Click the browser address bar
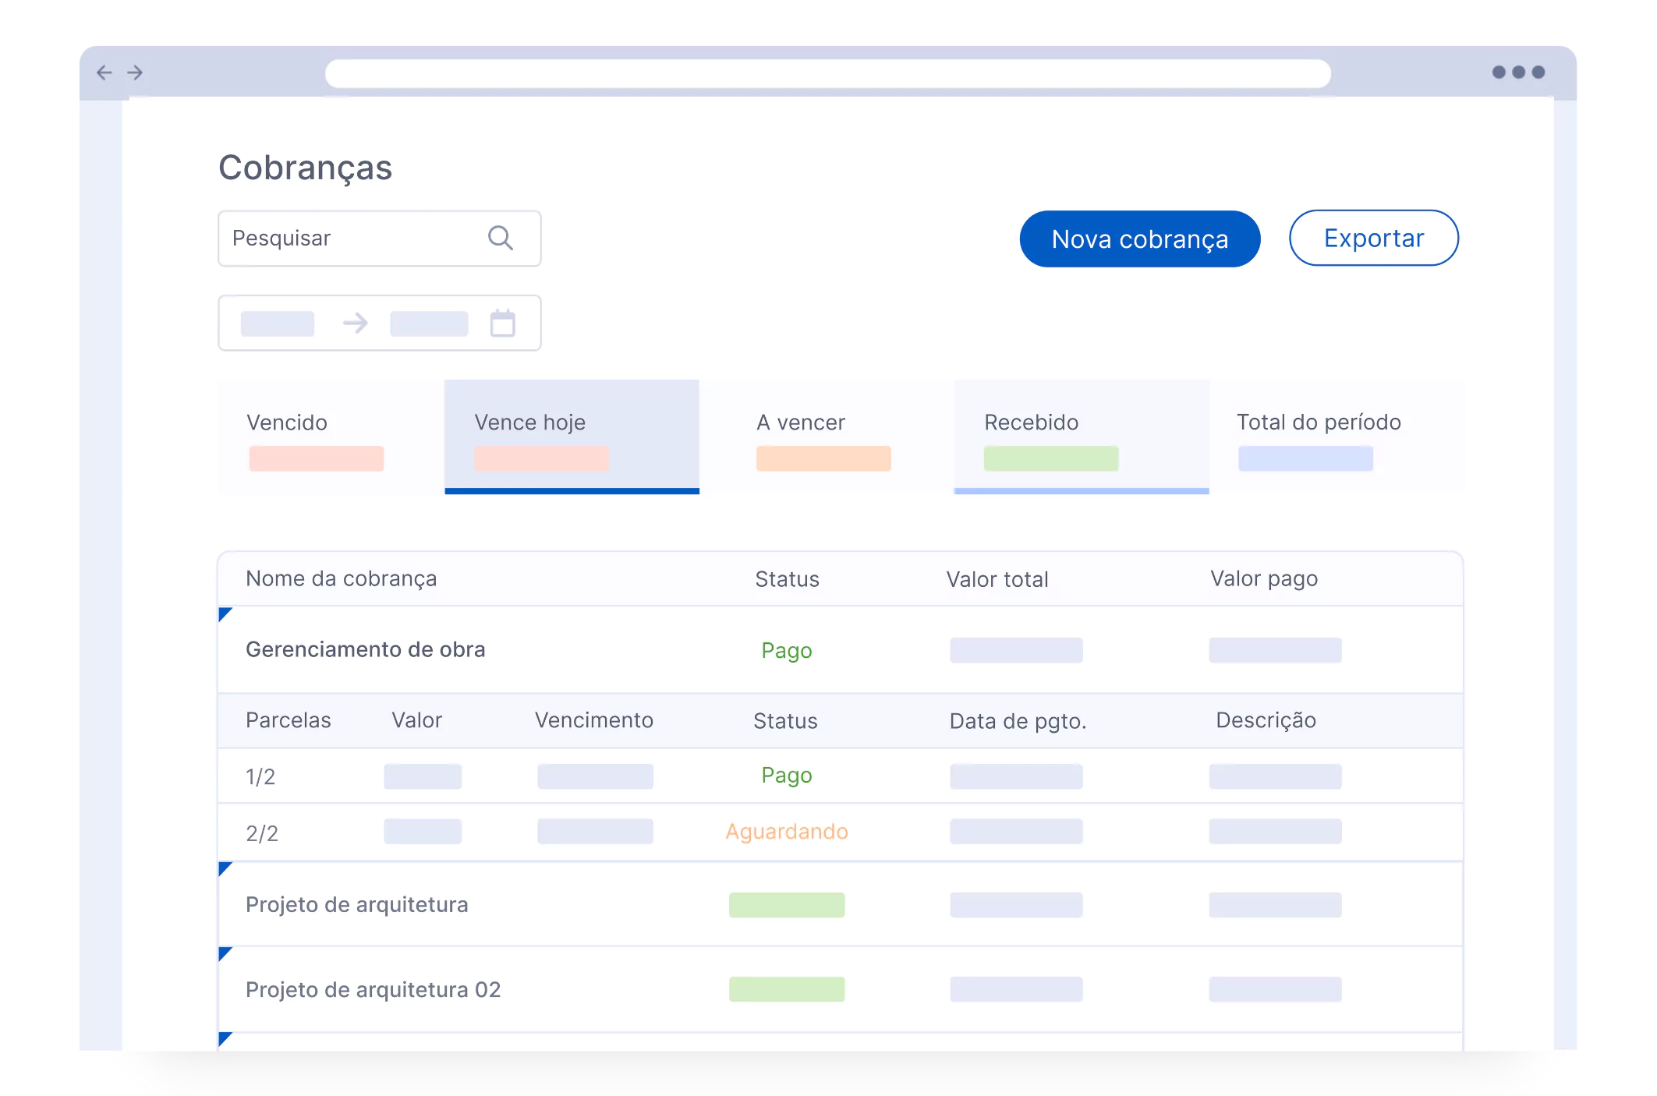This screenshot has height=1096, width=1657. (x=827, y=73)
